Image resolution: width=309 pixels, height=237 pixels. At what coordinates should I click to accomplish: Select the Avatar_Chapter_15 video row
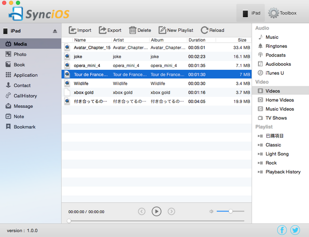156,48
